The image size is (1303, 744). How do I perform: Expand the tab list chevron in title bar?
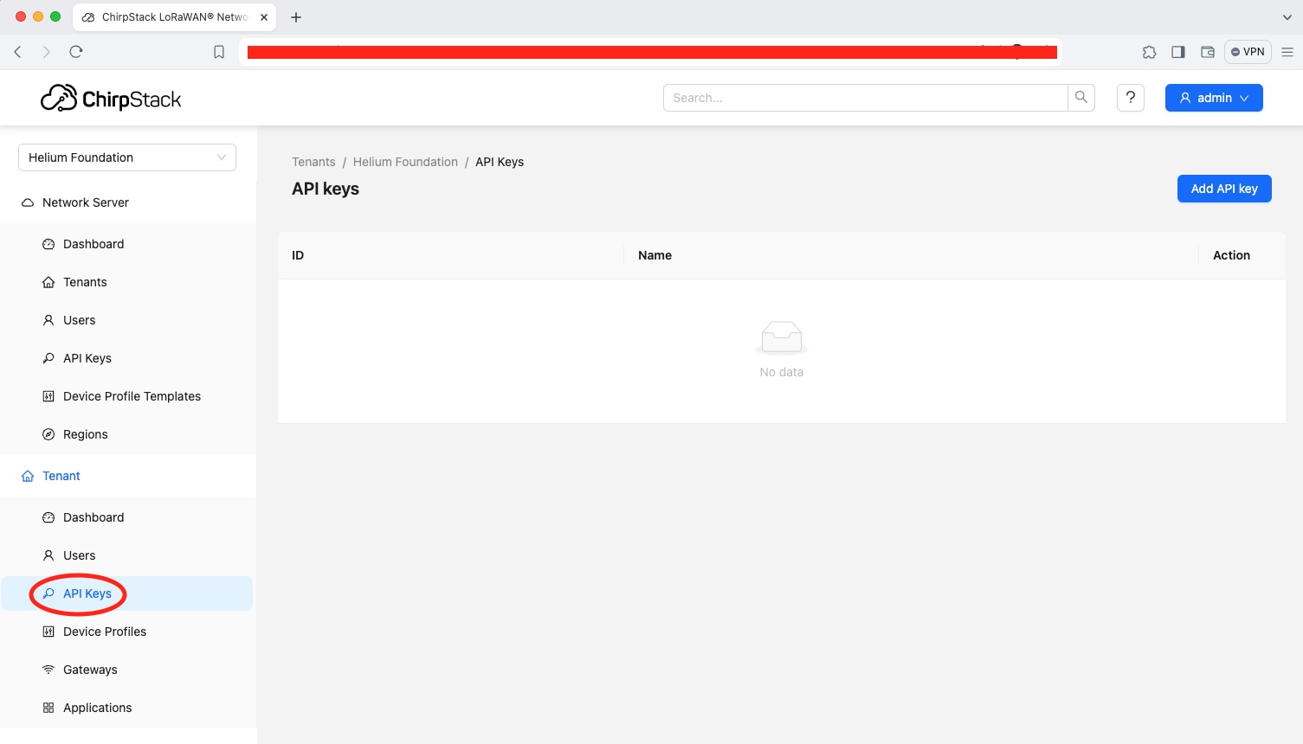coord(1287,17)
